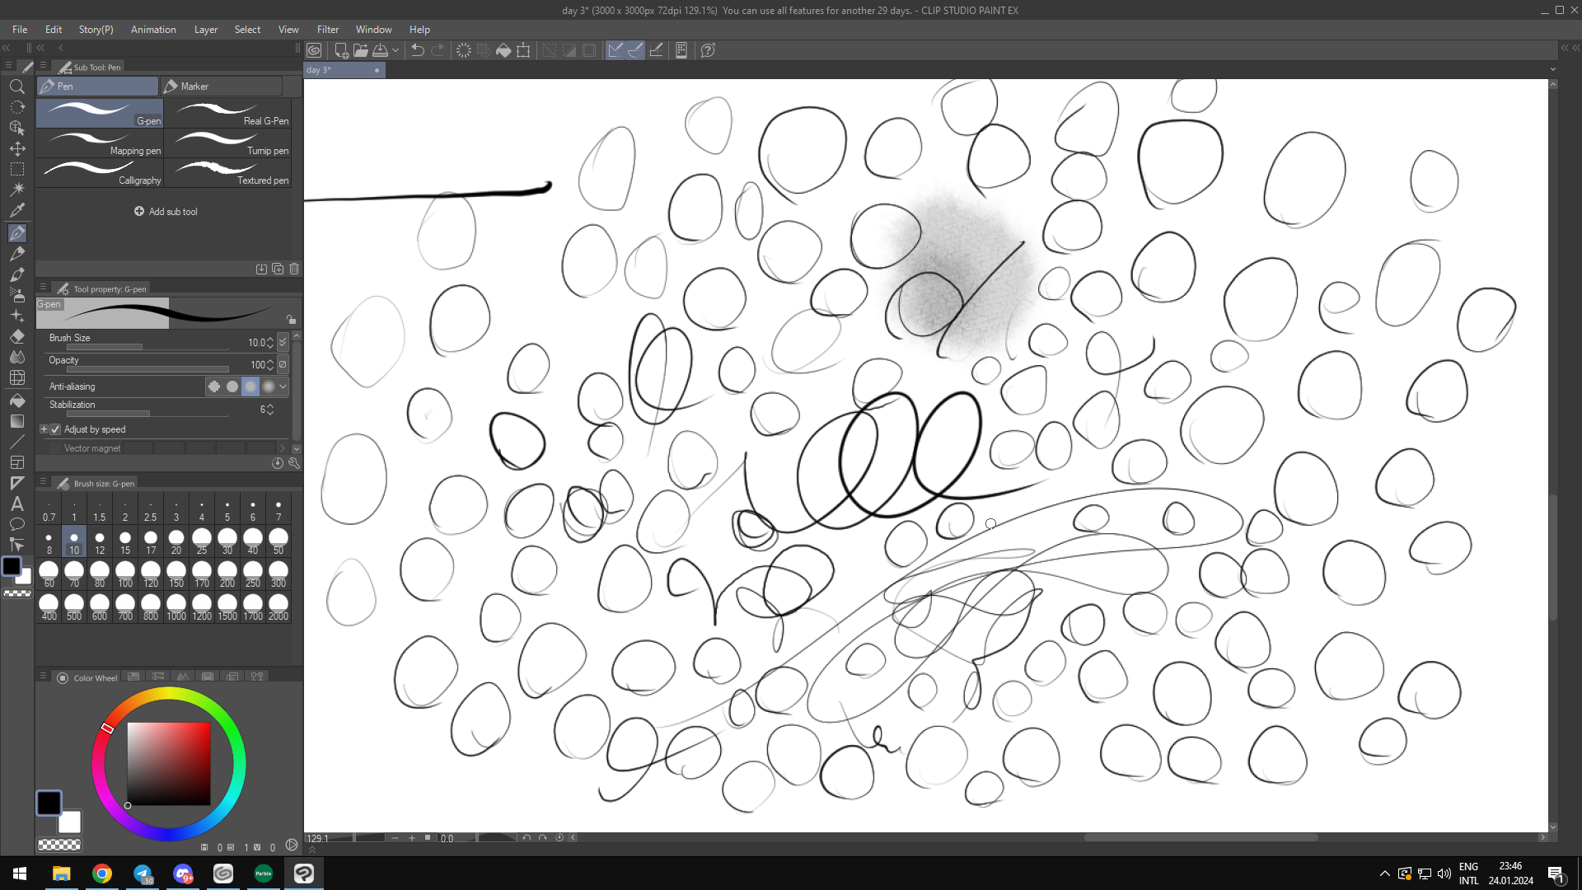Open the CLIP STUDIO launcher icon
The height and width of the screenshot is (890, 1582).
tap(314, 50)
